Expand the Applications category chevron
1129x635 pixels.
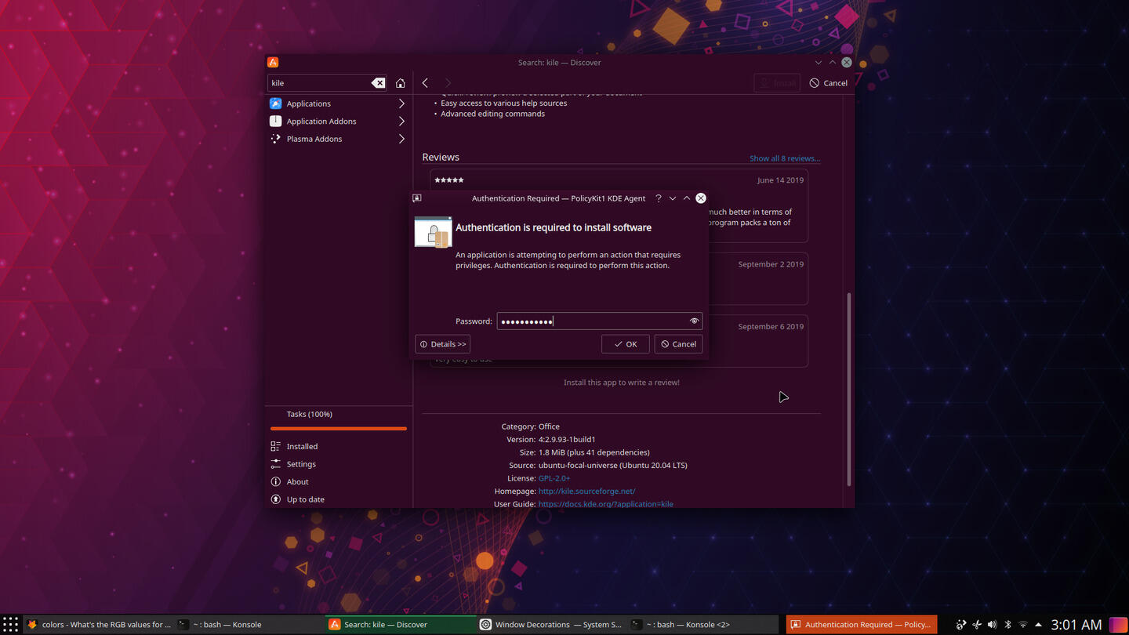[401, 103]
